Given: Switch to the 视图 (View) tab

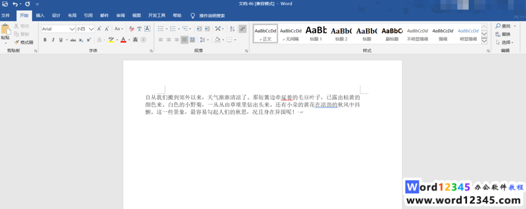Looking at the screenshot, I should point(136,16).
